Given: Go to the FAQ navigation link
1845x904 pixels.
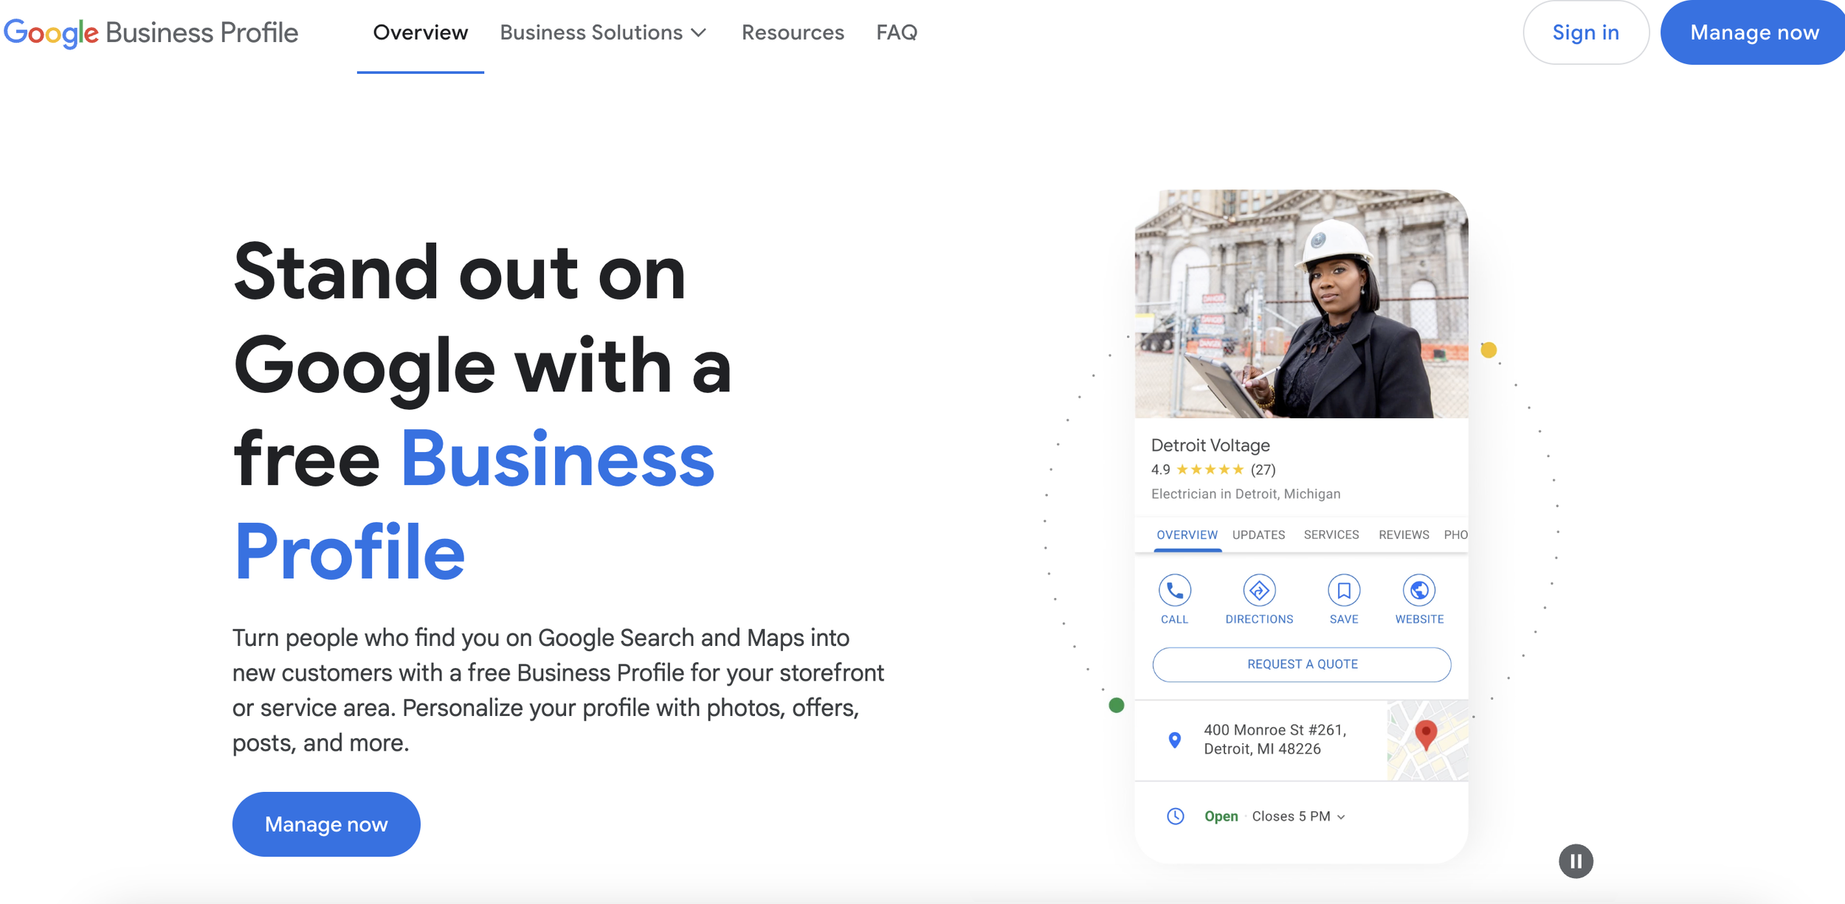Looking at the screenshot, I should [x=897, y=32].
